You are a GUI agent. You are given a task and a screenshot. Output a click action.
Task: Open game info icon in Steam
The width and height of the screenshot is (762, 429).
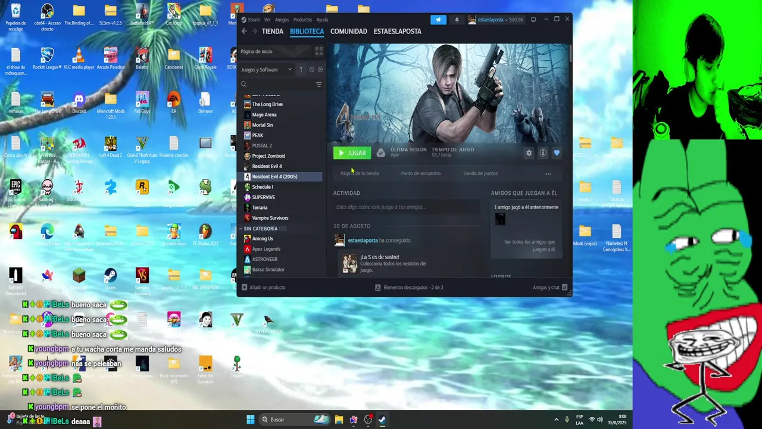[x=542, y=153]
